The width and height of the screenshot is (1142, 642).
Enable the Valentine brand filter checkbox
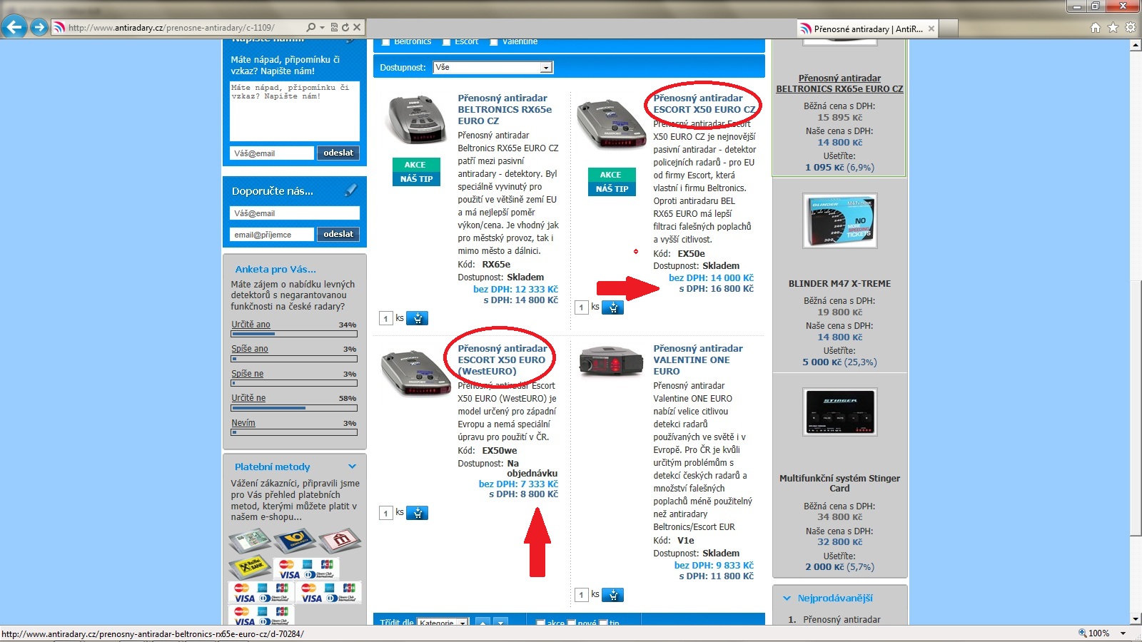click(494, 42)
